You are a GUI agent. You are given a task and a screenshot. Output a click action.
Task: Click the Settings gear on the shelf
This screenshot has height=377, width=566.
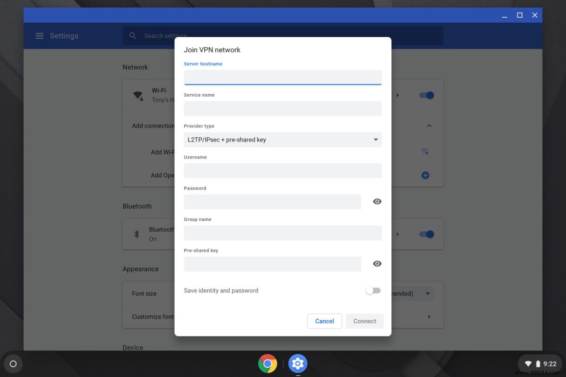point(298,363)
